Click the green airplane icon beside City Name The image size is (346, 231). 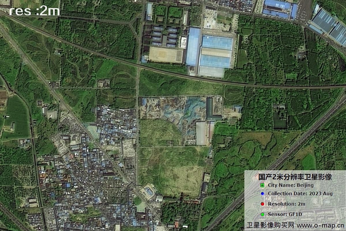coord(262,185)
